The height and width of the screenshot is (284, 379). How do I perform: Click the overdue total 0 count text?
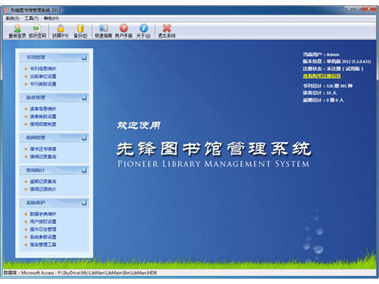pos(323,100)
